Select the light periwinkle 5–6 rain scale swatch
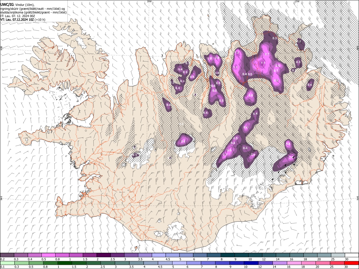Image resolution: width=359 pixels, height=269 pixels. pyautogui.click(x=179, y=263)
